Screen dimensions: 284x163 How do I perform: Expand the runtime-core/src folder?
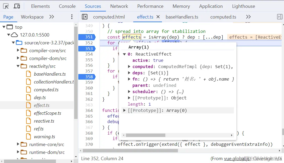point(18,144)
